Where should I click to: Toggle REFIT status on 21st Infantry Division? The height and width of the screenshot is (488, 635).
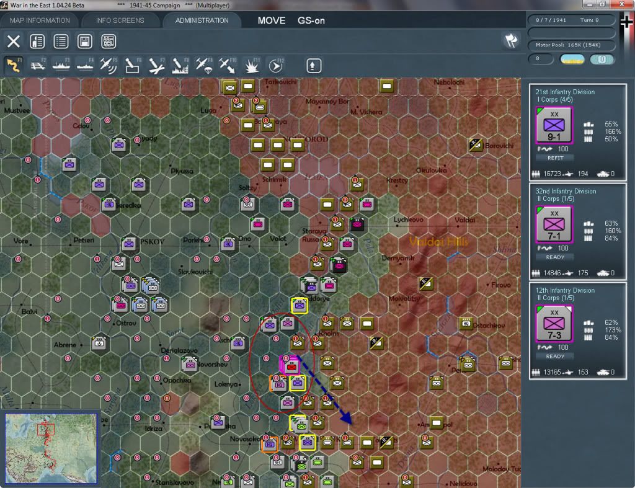(x=555, y=158)
